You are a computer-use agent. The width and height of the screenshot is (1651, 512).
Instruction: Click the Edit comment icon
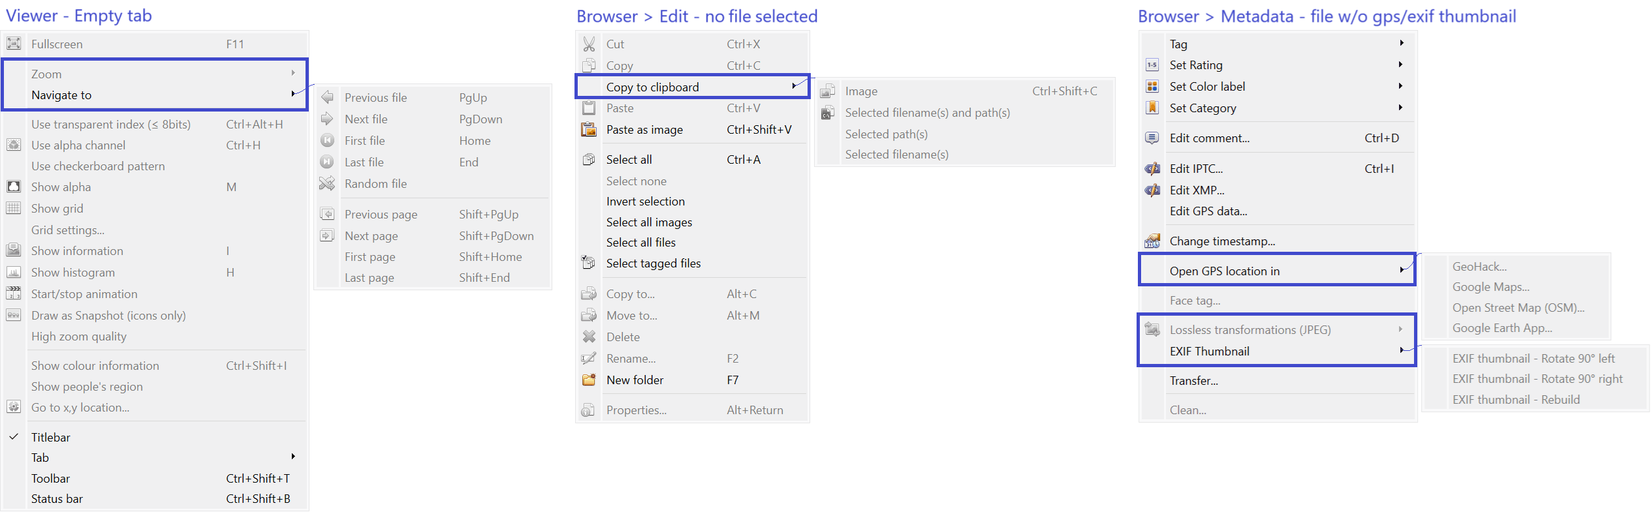[x=1152, y=138]
